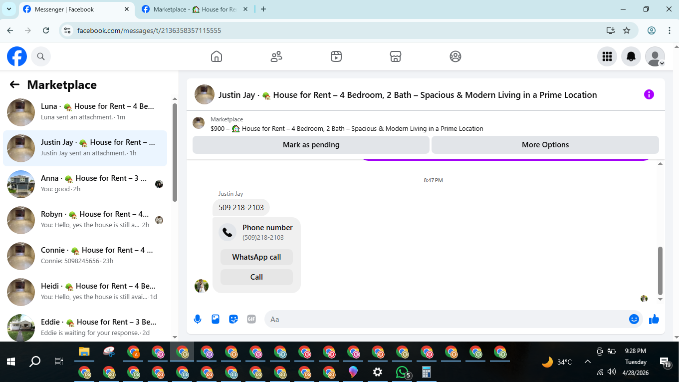Click the taskbar volume speaker icon
This screenshot has height=382, width=679.
(612, 372)
